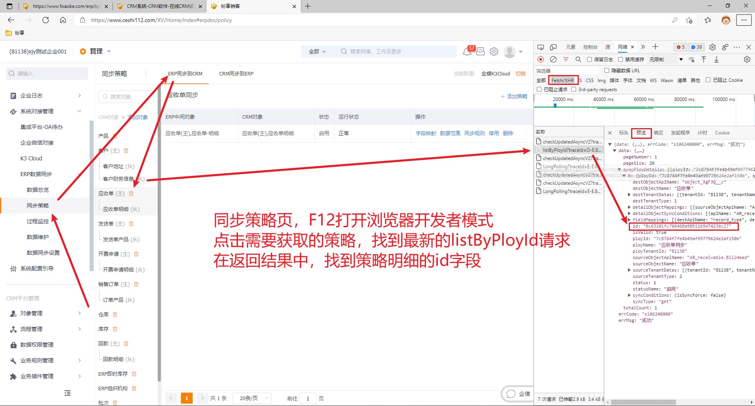
Task: Filter requests by Fetch/XHR
Action: pyautogui.click(x=563, y=80)
